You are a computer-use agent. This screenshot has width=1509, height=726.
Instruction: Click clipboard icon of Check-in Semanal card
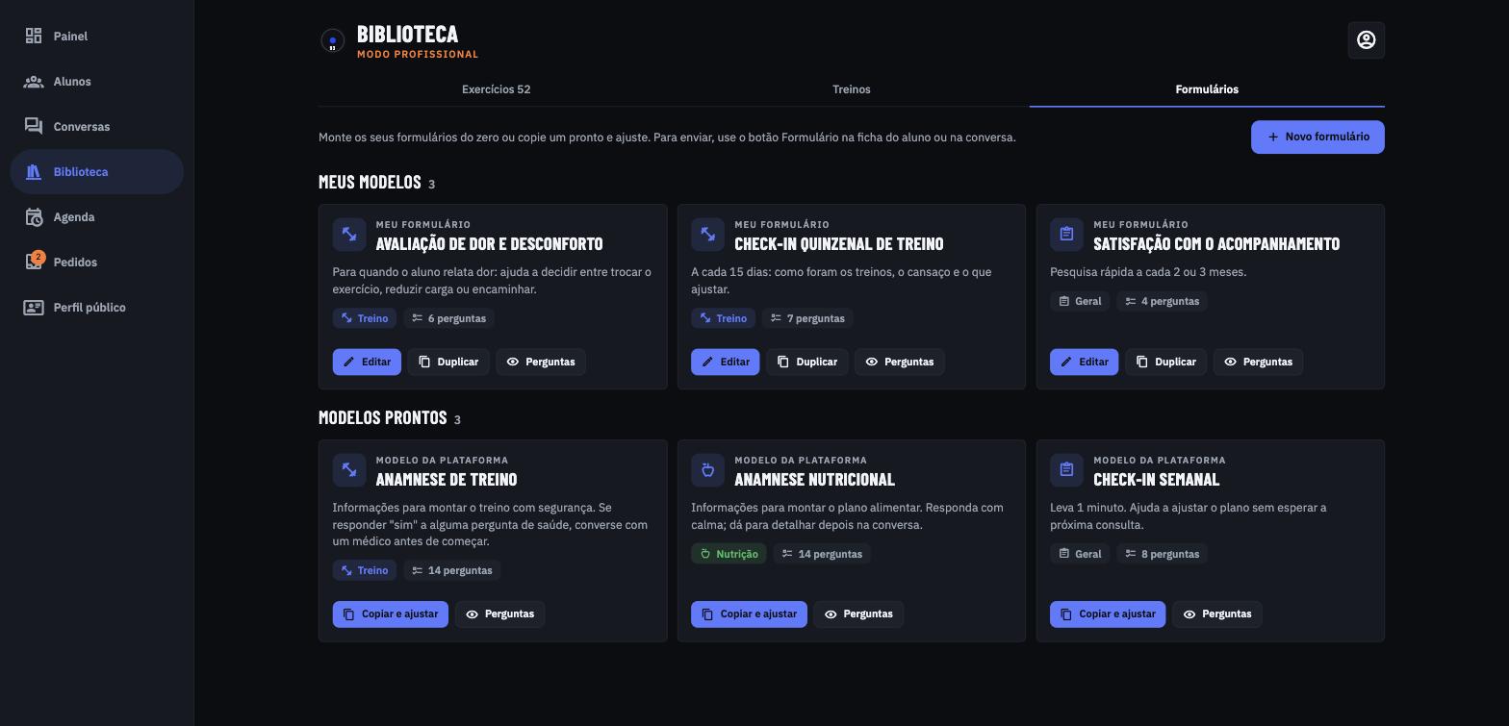[x=1066, y=469]
